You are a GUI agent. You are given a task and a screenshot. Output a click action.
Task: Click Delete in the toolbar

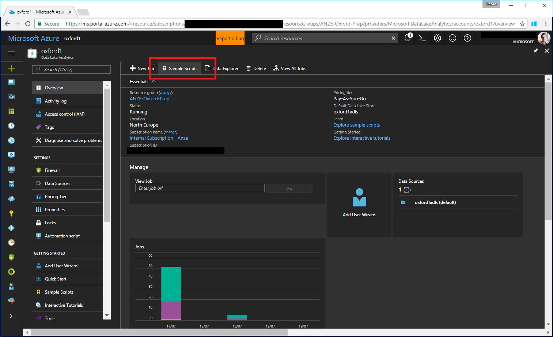point(256,68)
